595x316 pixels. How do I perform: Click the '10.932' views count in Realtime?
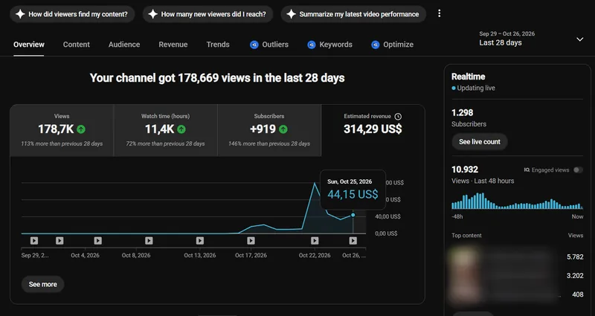coord(465,170)
